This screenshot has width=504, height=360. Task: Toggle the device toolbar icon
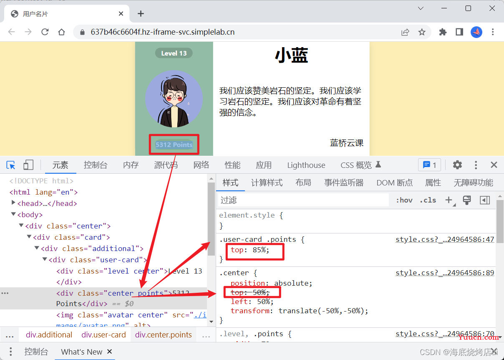(x=28, y=165)
